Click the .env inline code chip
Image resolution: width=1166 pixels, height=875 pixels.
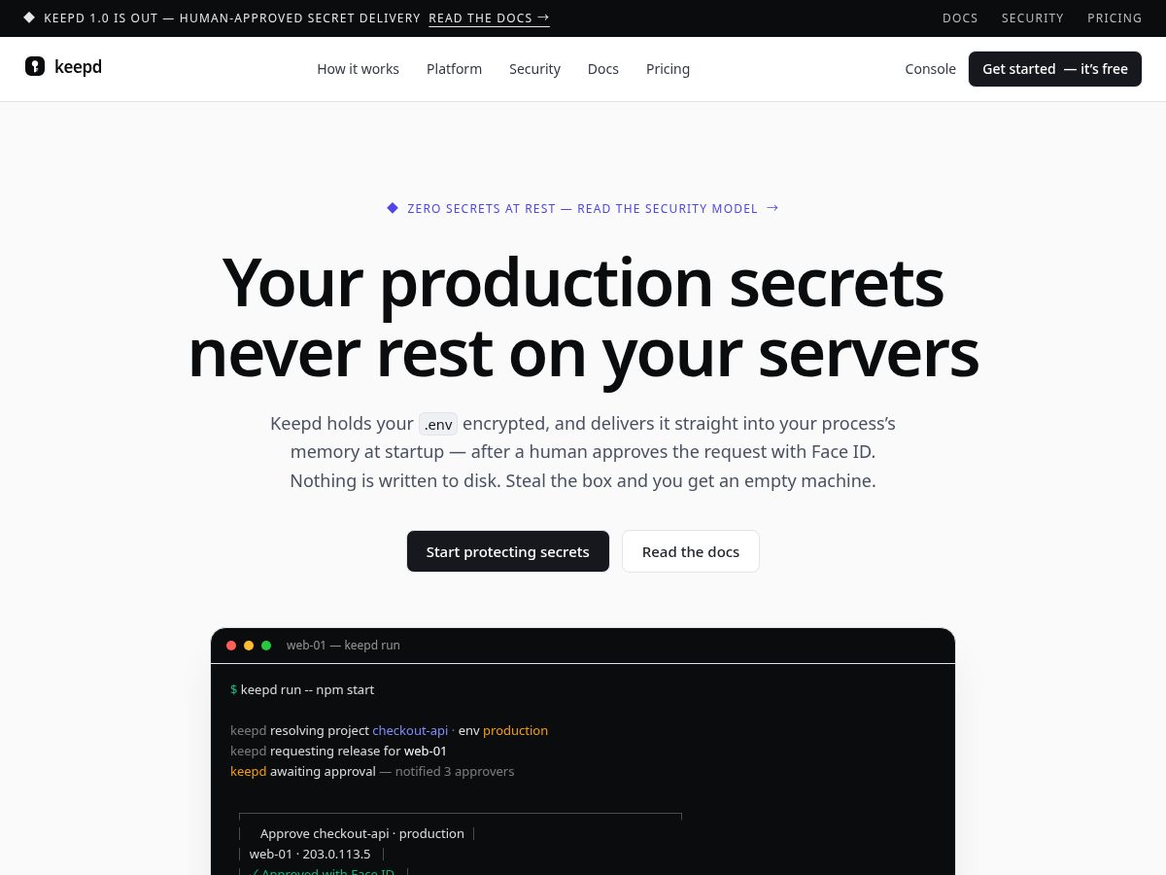pos(438,424)
